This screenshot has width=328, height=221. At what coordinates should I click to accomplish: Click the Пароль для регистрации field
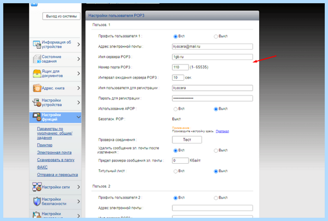(x=212, y=98)
